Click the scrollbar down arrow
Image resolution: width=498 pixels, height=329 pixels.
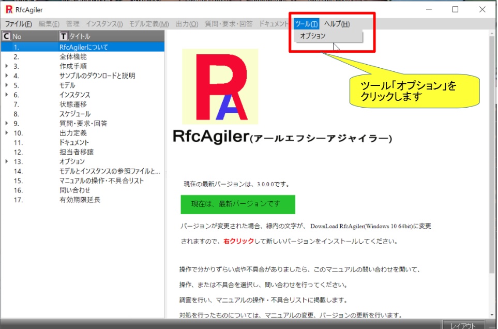click(x=492, y=315)
